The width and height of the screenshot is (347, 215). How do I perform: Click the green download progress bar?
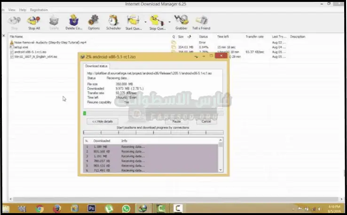tap(85, 113)
